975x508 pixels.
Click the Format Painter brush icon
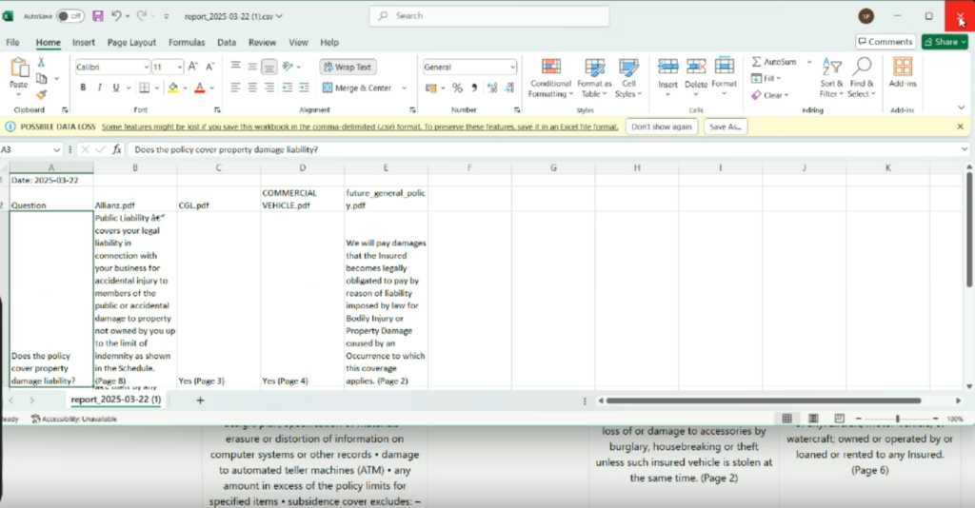41,94
